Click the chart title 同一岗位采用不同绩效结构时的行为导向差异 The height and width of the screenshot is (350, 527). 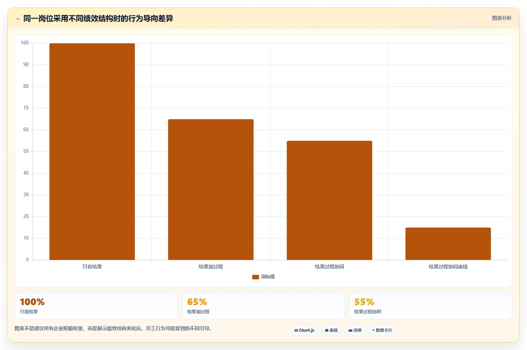(98, 18)
